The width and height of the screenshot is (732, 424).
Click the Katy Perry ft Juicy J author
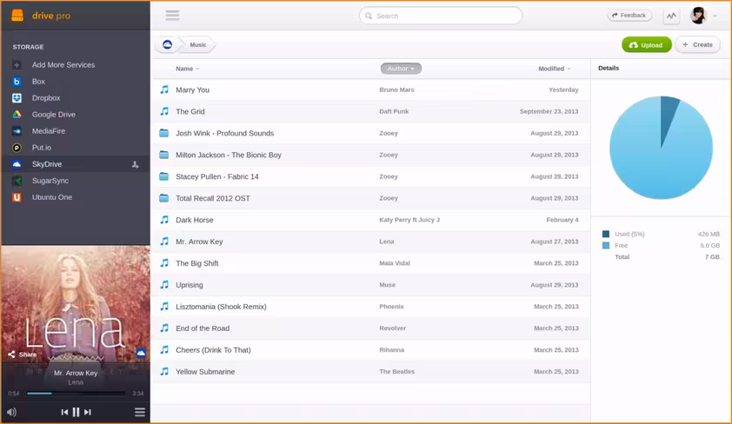point(409,220)
